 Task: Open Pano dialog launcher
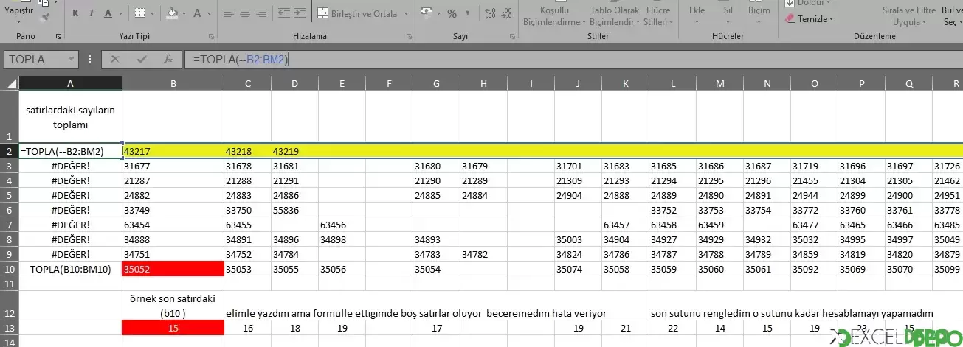pyautogui.click(x=59, y=35)
